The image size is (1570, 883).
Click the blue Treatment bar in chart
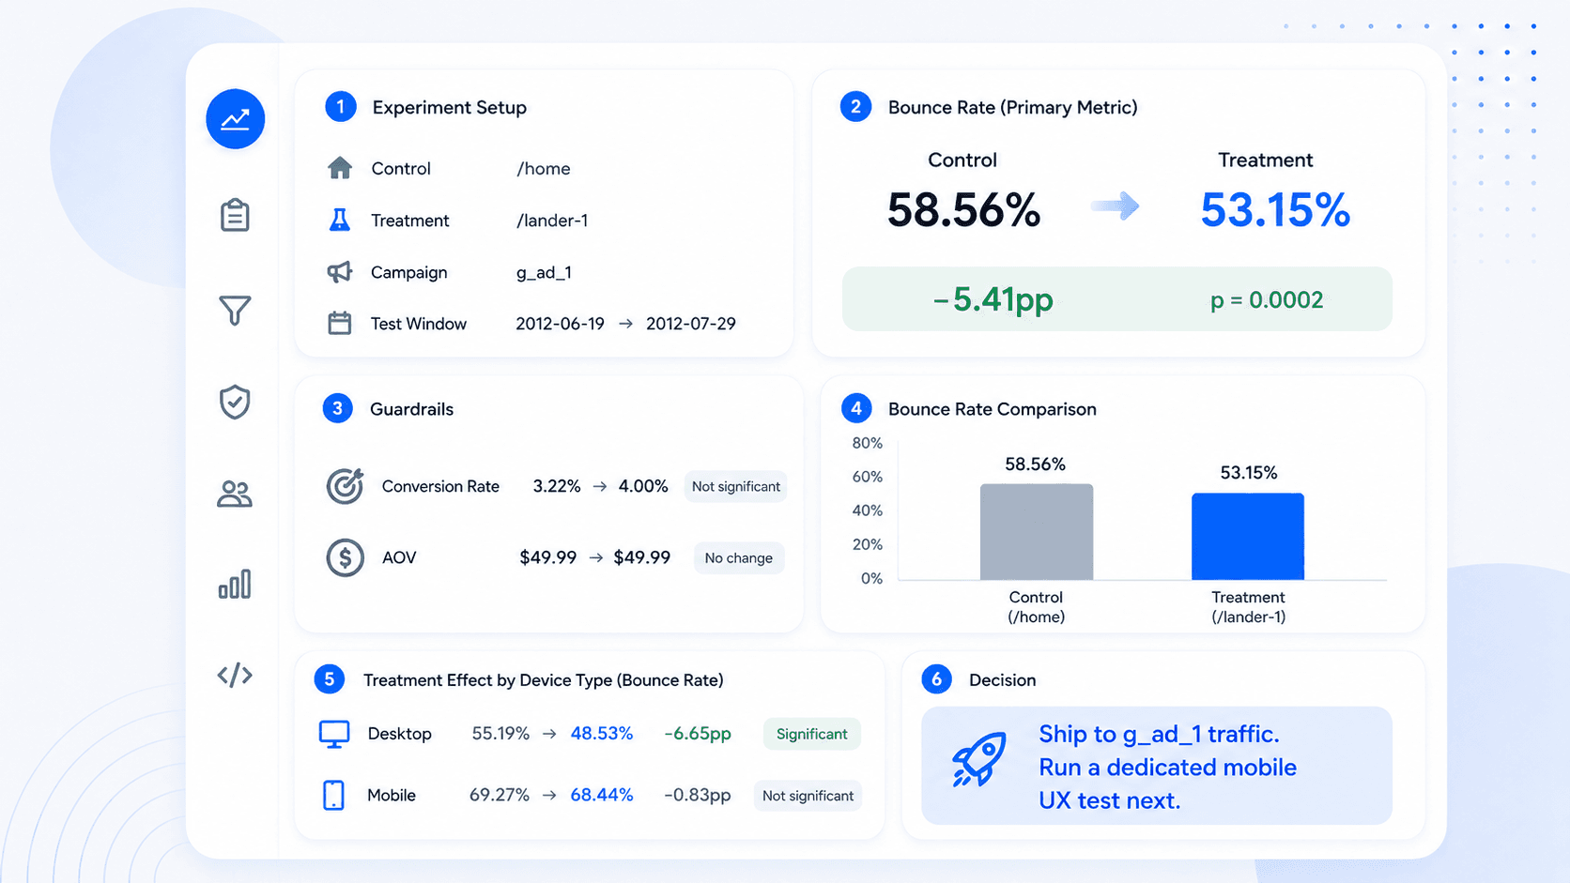coord(1248,537)
